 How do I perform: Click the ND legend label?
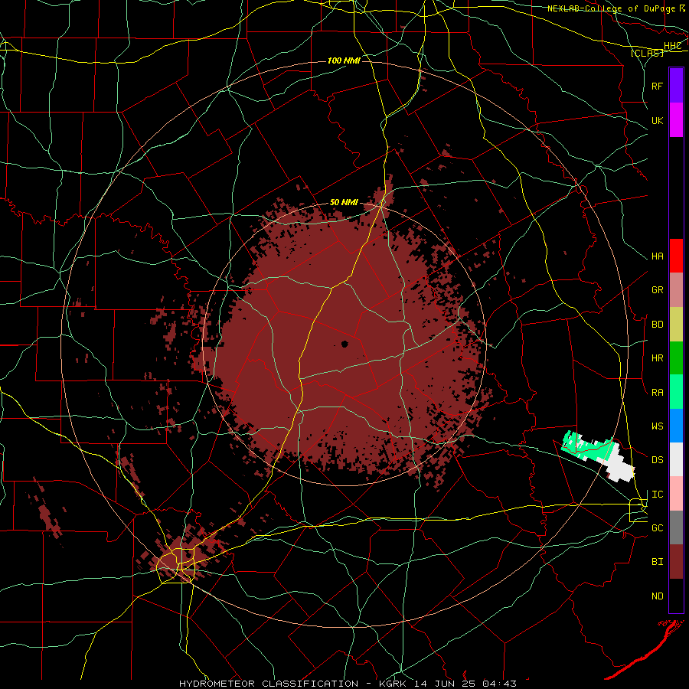pyautogui.click(x=658, y=596)
